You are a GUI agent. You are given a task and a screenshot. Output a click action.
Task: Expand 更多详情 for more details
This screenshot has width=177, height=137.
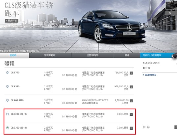point(12,21)
